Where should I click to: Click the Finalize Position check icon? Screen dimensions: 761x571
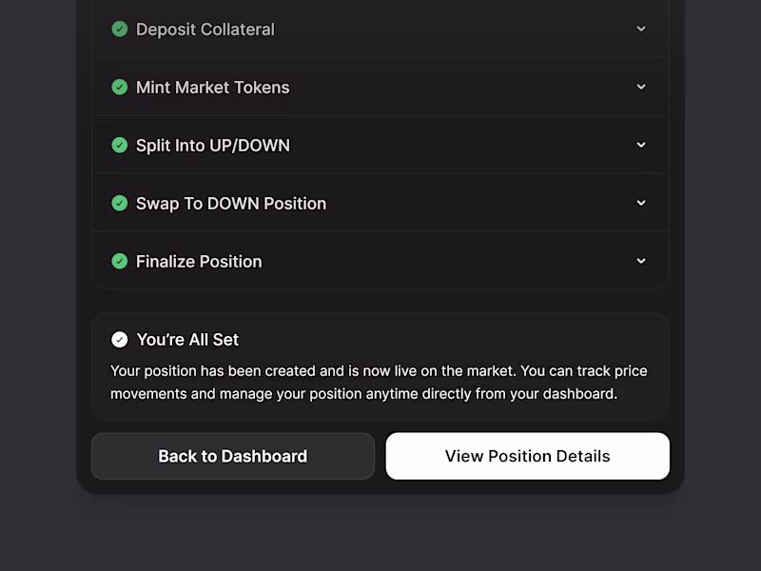coord(120,261)
